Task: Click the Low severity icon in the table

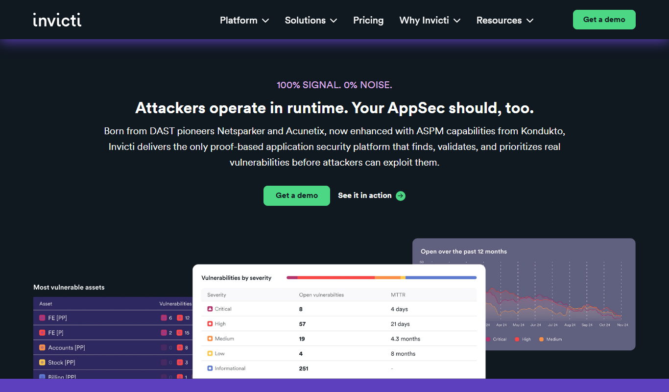Action: pyautogui.click(x=210, y=353)
